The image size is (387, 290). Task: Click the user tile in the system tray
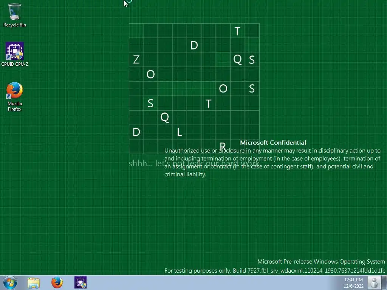click(374, 282)
